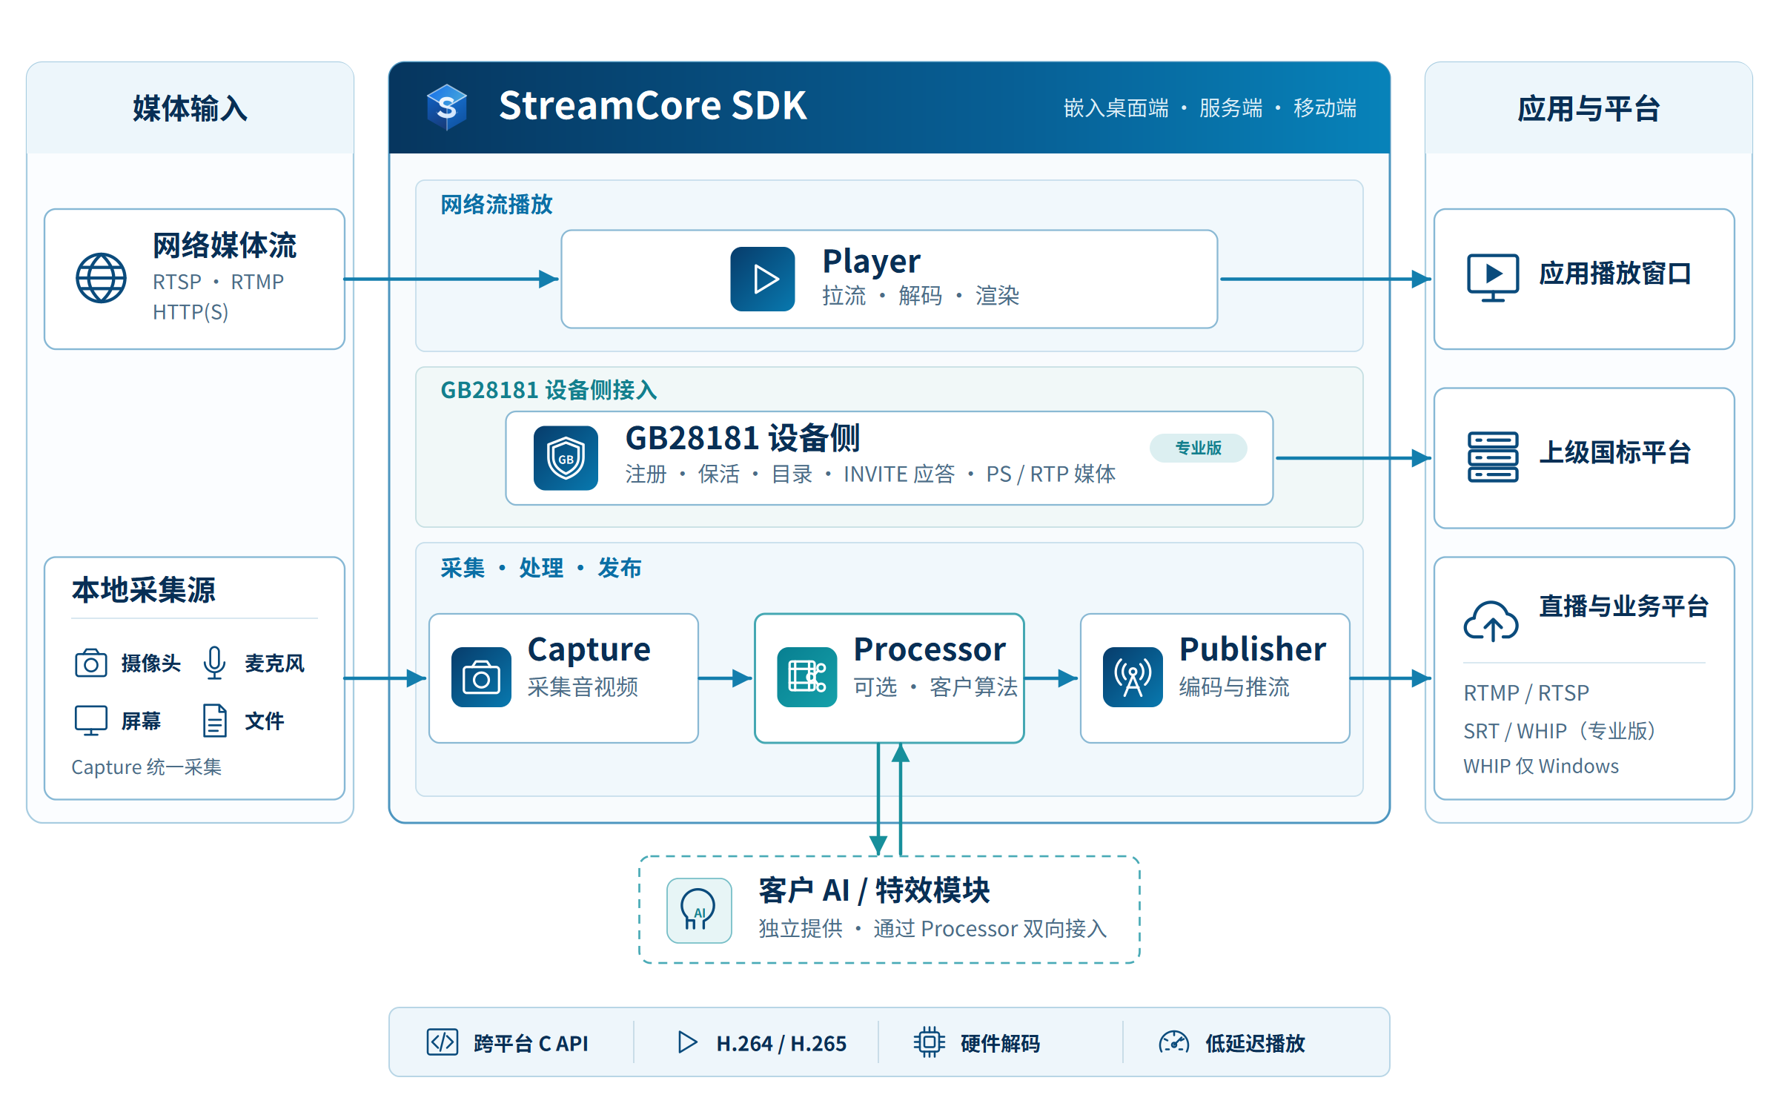
Task: Click the 采集音视频 description
Action: [583, 686]
